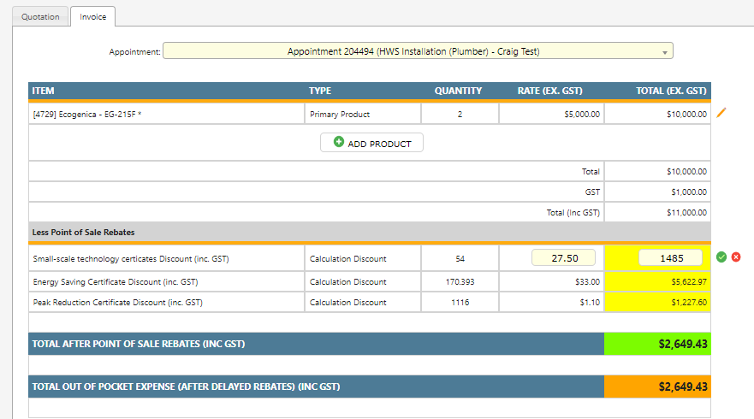
Task: Select the Invoice tab
Action: [x=93, y=16]
